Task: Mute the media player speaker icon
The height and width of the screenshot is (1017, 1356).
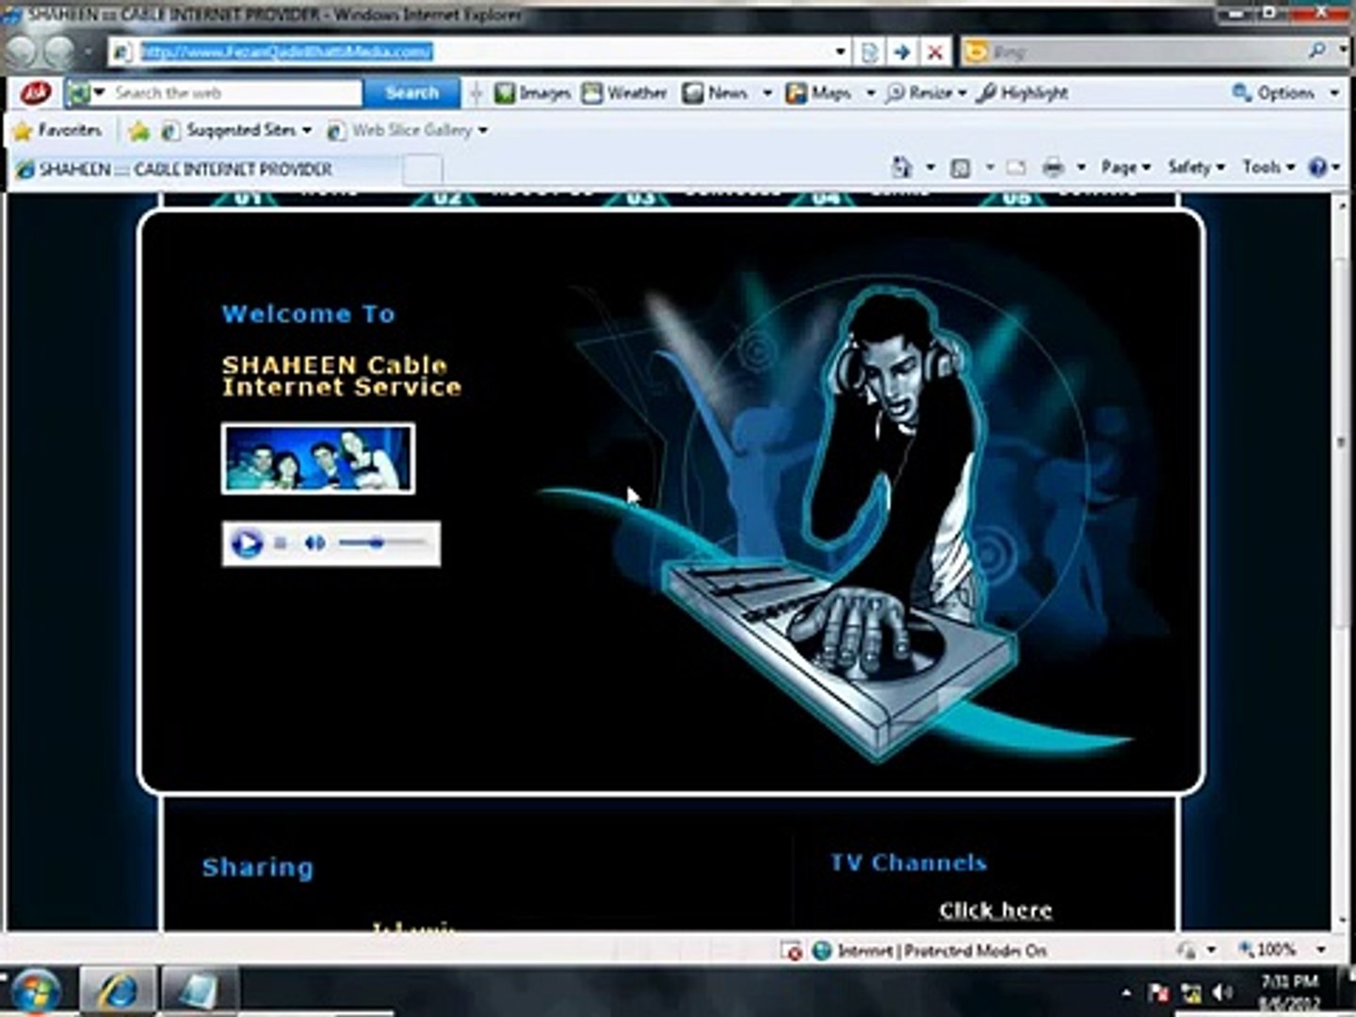Action: 315,543
